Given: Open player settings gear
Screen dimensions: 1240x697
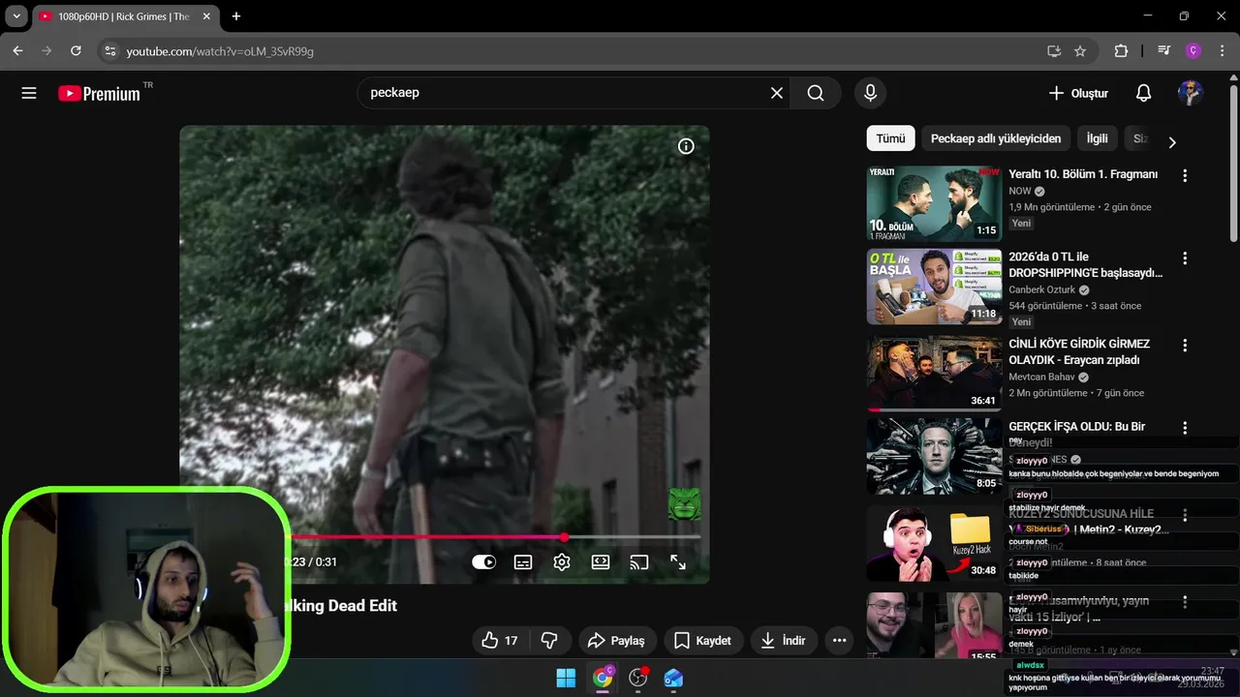Looking at the screenshot, I should click(562, 561).
